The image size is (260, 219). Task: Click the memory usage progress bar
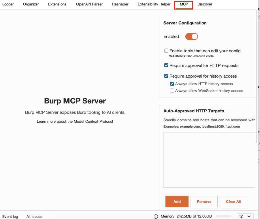(223, 216)
